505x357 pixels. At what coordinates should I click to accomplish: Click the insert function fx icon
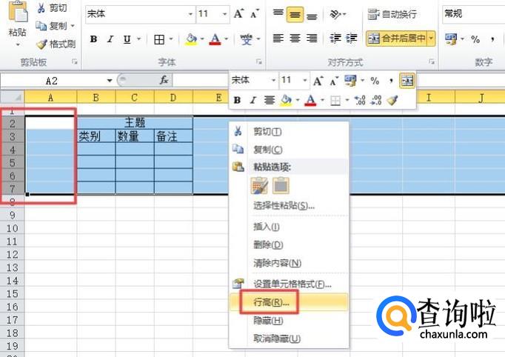(x=164, y=80)
